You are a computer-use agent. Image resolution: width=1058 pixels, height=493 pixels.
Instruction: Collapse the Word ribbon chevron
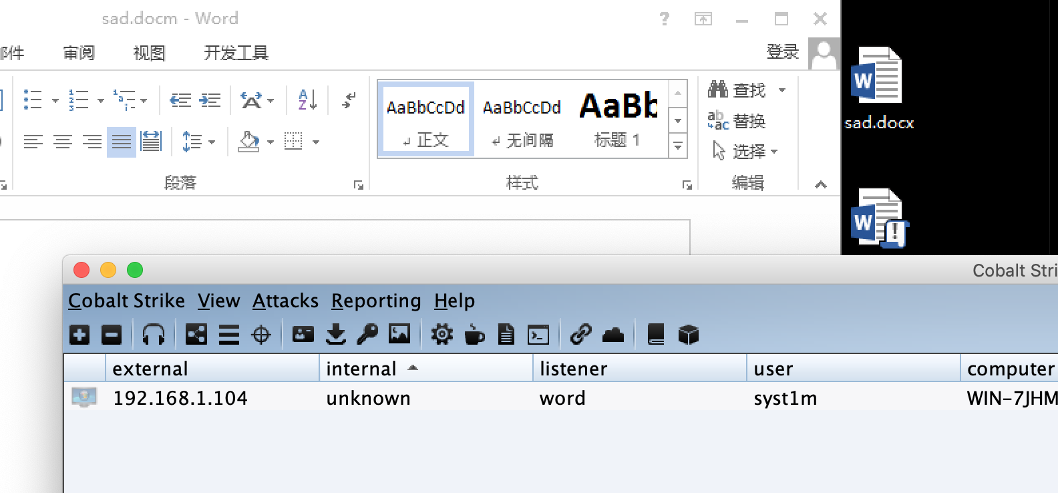tap(821, 184)
